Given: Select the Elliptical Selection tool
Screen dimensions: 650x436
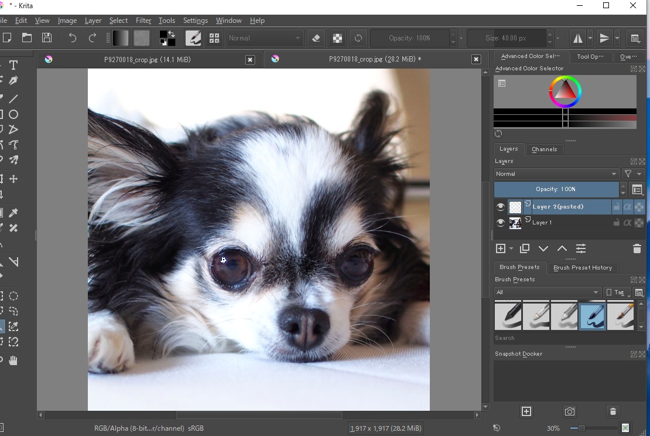Looking at the screenshot, I should pos(13,296).
